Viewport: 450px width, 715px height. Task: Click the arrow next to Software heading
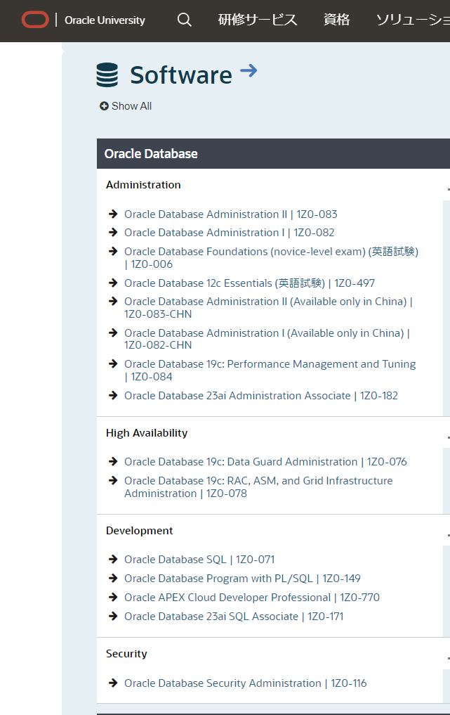pos(249,70)
